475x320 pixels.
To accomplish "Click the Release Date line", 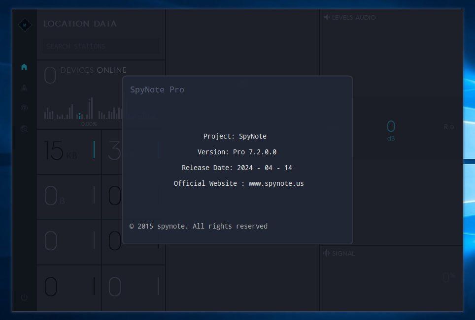I will [237, 168].
